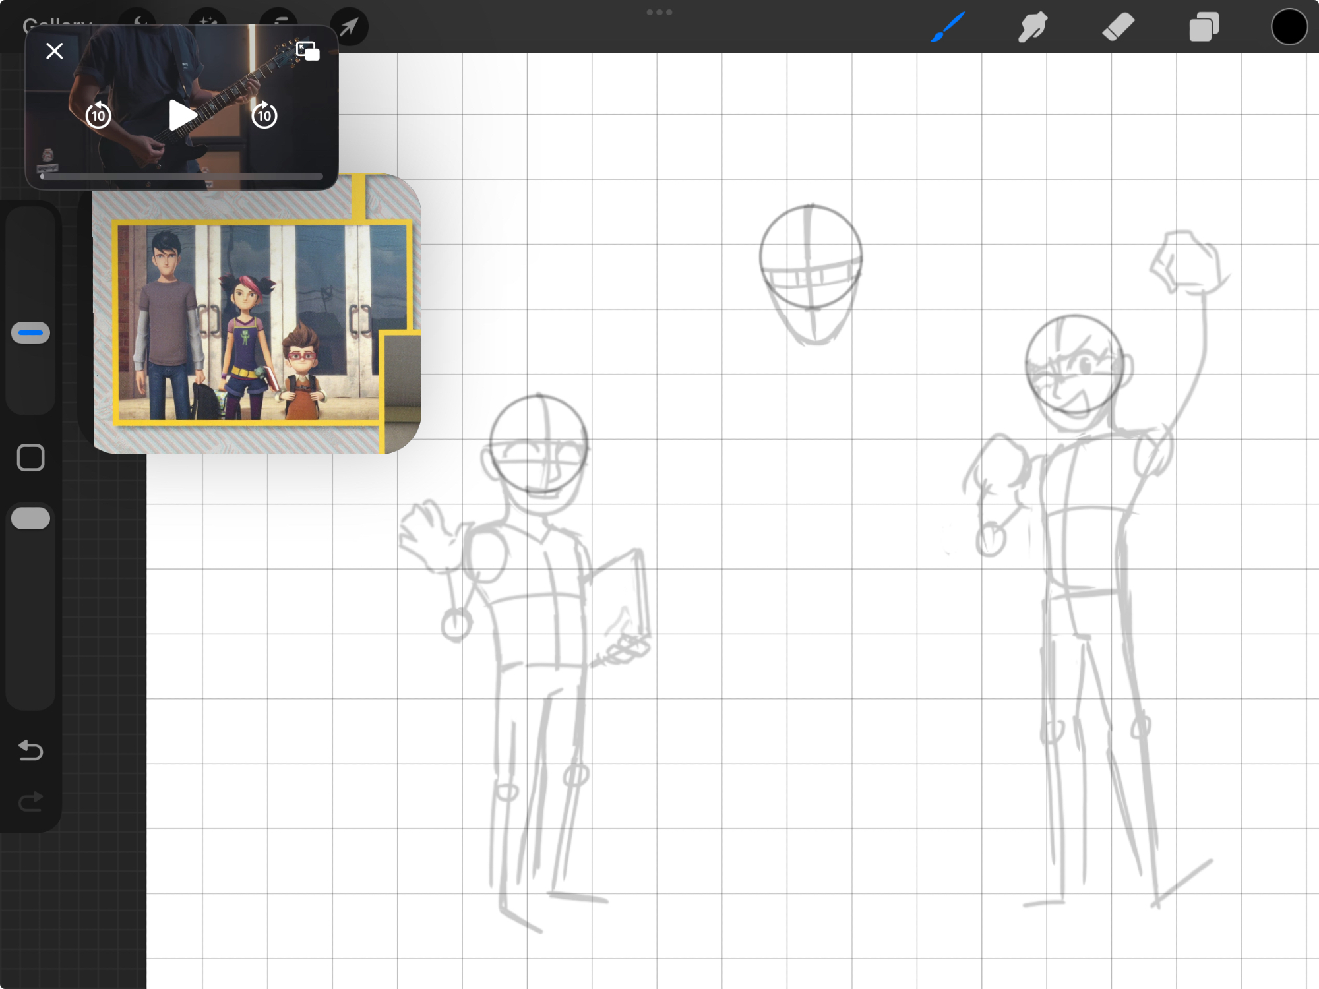Viewport: 1319px width, 989px height.
Task: Rewind the video 10 seconds
Action: [x=98, y=115]
